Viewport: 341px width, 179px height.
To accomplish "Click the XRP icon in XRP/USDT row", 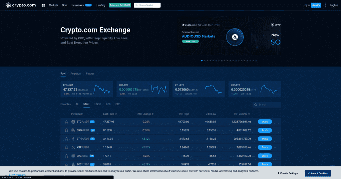I will point(73,147).
